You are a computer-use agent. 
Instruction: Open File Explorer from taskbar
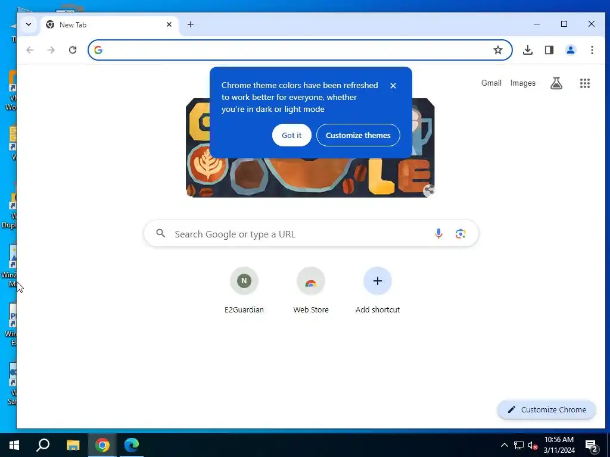(x=73, y=445)
